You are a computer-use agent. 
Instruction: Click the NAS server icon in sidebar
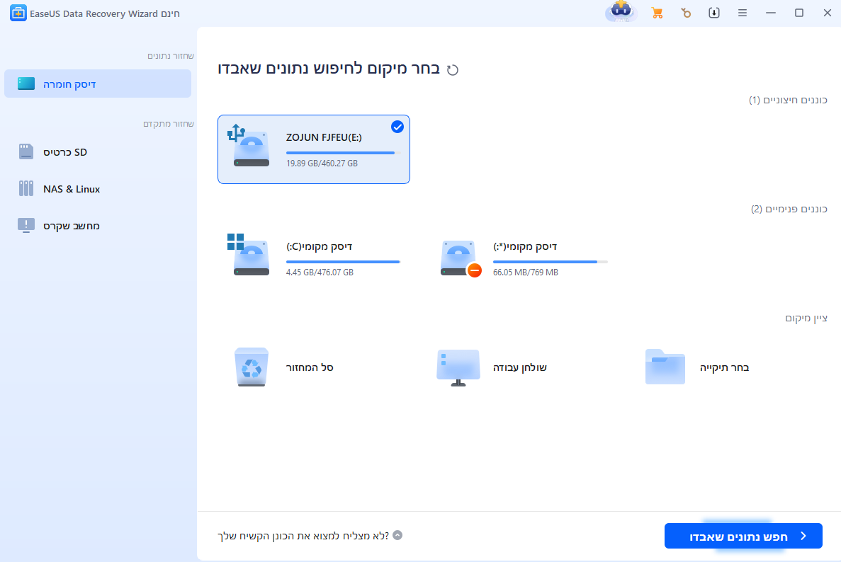(26, 188)
